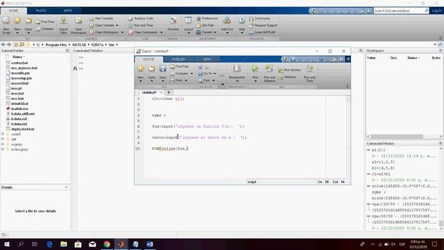Click Save Workspace icon

point(78,20)
